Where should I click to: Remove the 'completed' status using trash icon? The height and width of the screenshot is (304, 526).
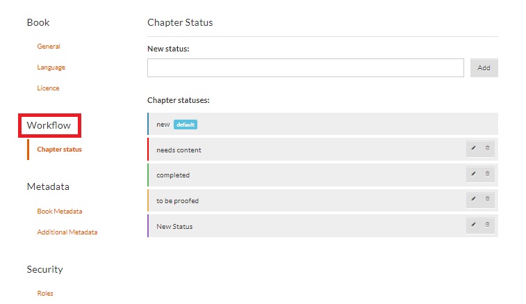click(487, 174)
